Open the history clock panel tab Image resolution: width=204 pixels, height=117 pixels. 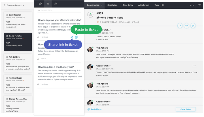(56, 4)
